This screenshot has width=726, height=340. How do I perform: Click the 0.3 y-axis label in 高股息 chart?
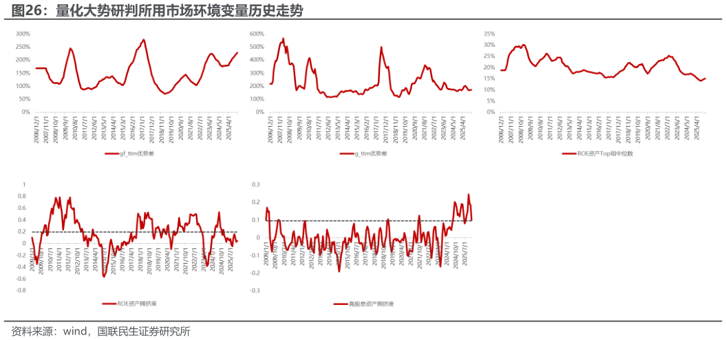tap(255, 184)
